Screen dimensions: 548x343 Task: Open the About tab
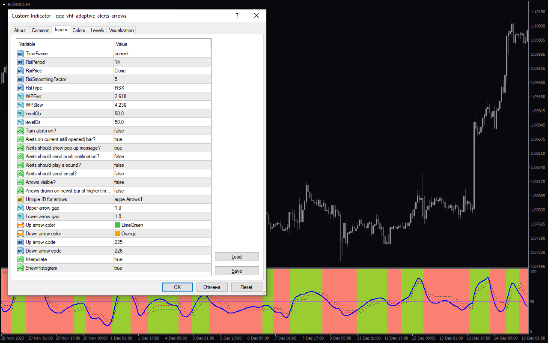click(x=20, y=30)
